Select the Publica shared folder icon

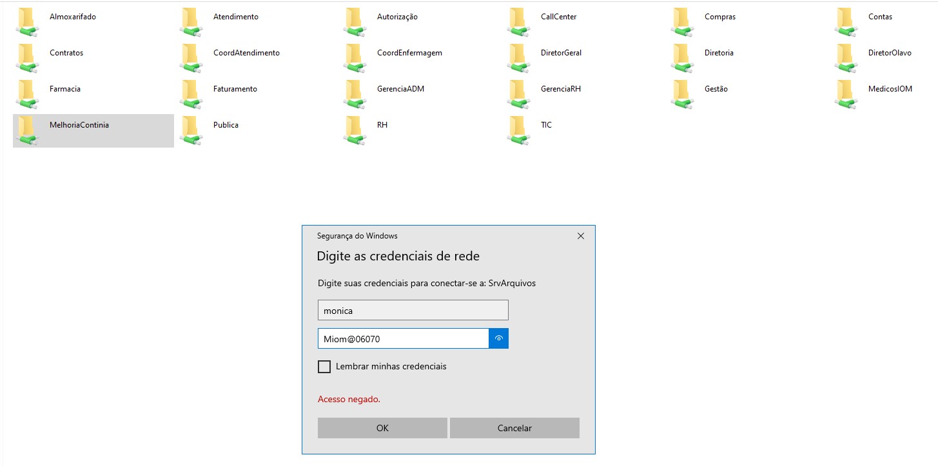[191, 130]
